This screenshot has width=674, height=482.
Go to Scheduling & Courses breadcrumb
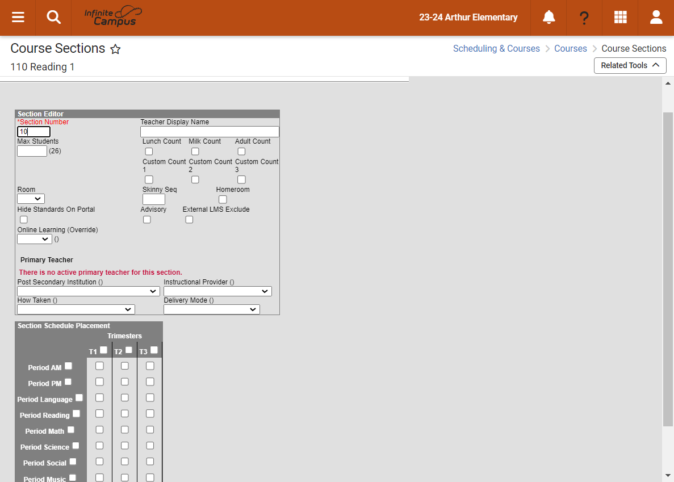[496, 49]
